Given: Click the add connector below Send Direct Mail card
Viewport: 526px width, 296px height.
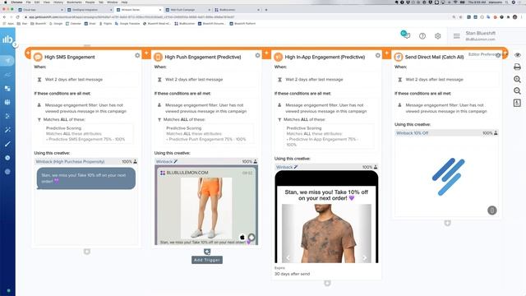Looking at the screenshot, I should [x=447, y=223].
